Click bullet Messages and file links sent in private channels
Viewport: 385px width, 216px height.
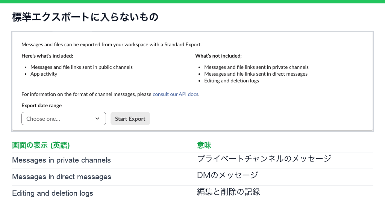tap(256, 67)
